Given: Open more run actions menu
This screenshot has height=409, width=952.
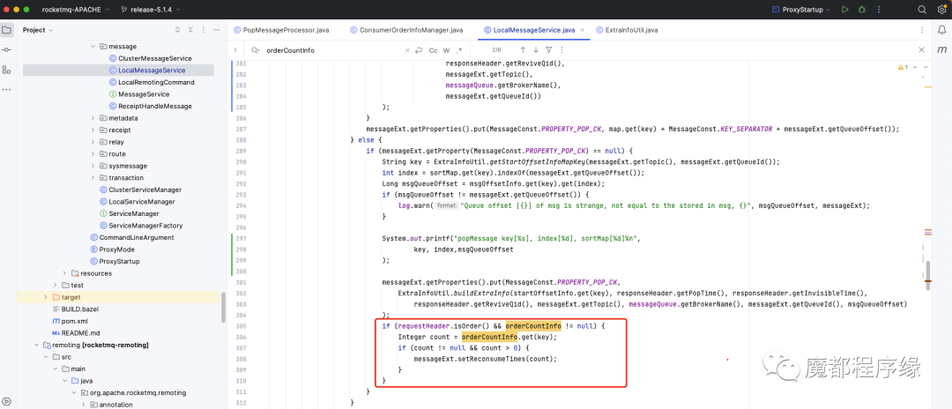Looking at the screenshot, I should (x=879, y=10).
